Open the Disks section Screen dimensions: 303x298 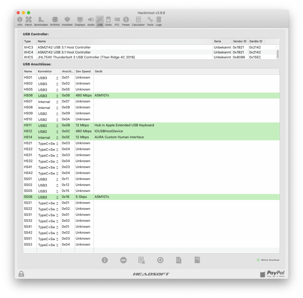coord(108,22)
